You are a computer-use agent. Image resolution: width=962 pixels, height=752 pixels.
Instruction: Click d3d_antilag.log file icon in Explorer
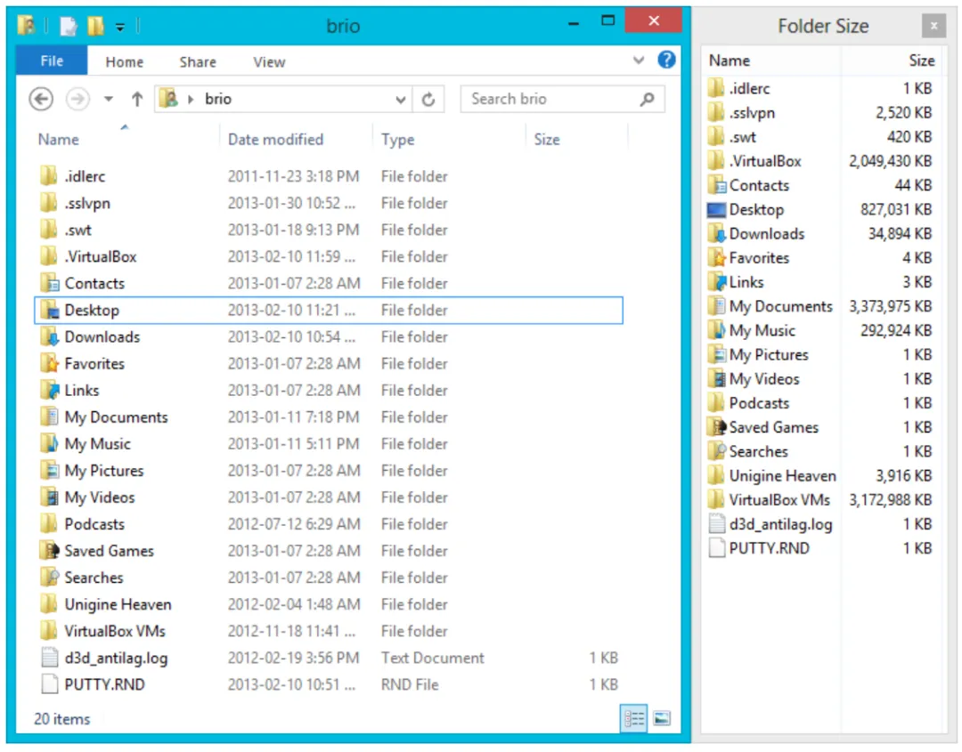coord(49,658)
